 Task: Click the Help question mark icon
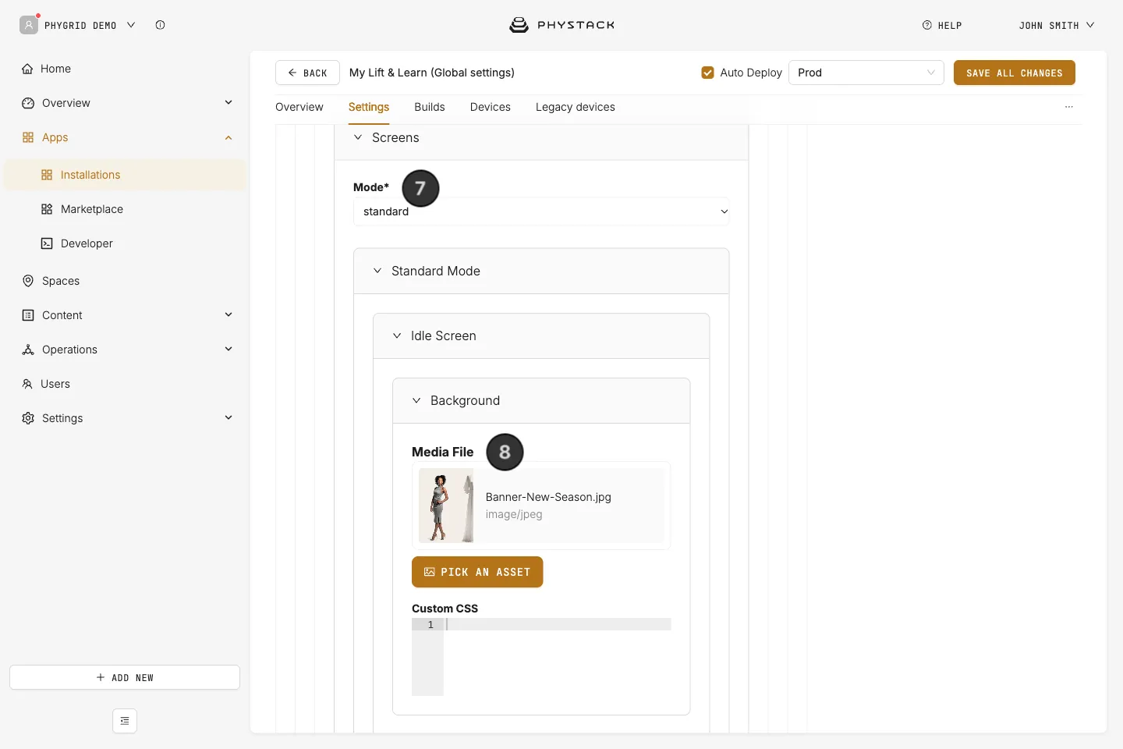pos(927,25)
